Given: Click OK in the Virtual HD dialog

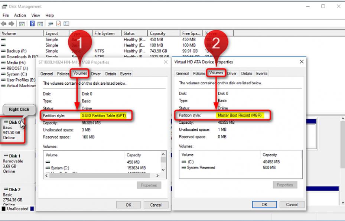Looking at the screenshot, I should (264, 205).
